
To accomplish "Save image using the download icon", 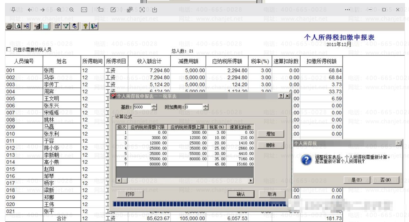I will pos(155,10).
